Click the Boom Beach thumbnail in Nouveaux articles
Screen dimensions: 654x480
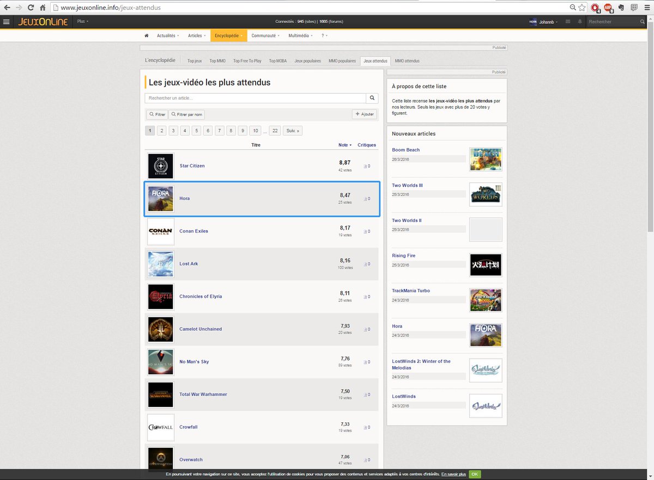click(486, 159)
